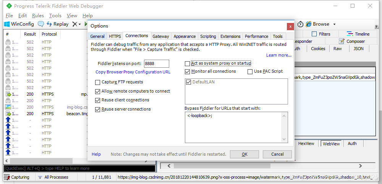Click the 1 / 11,881 session count
382x184 pixels.
[x=102, y=177]
